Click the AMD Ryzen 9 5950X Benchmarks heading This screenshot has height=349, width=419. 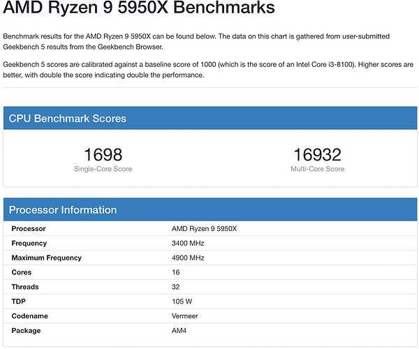pyautogui.click(x=139, y=7)
